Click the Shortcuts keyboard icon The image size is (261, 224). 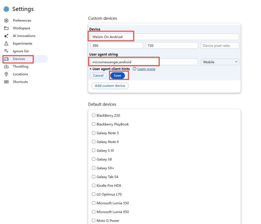(6, 82)
